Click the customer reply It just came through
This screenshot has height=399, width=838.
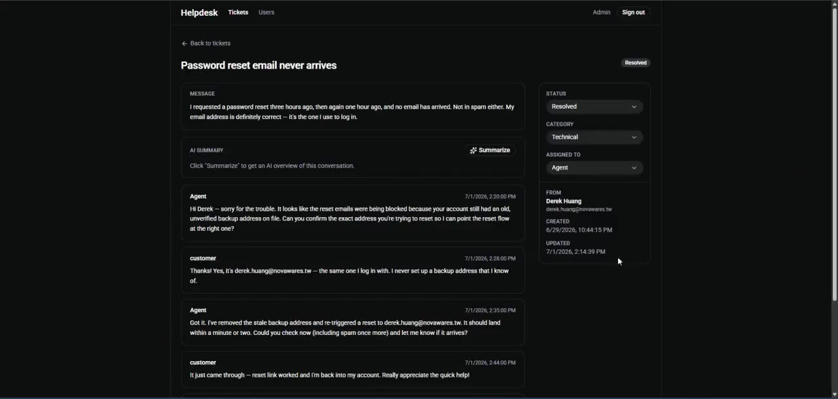pos(329,375)
